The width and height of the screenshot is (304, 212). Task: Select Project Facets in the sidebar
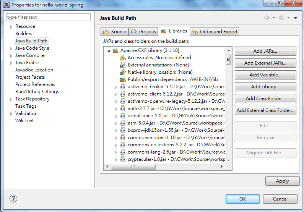point(30,77)
